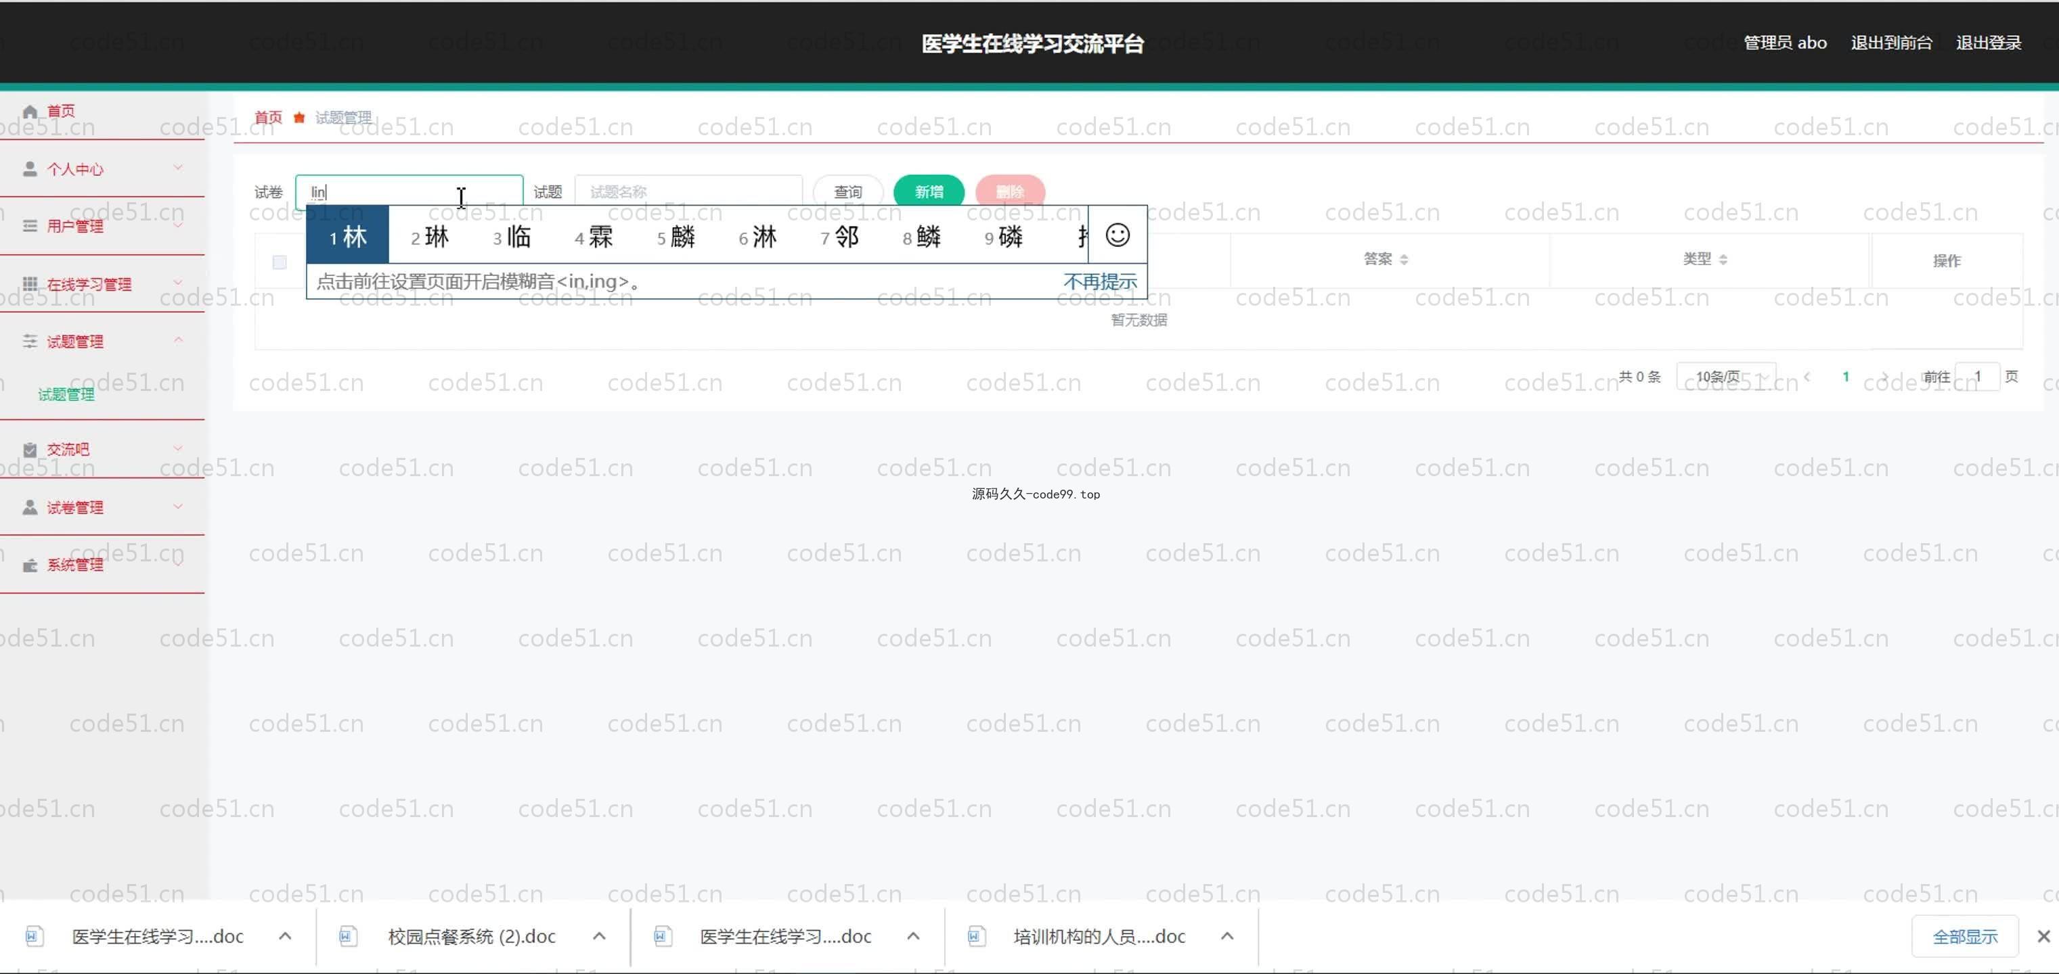
Task: Focus the 试题名称 input field
Action: pos(688,192)
